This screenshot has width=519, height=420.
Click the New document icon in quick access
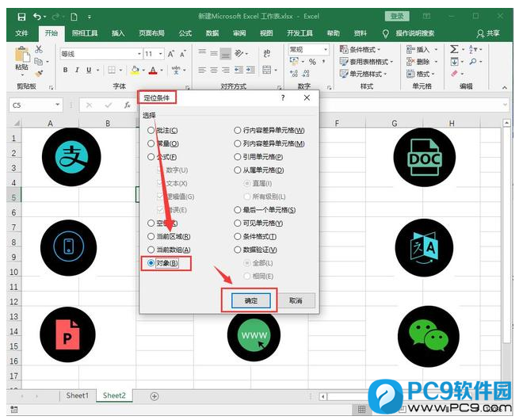pyautogui.click(x=74, y=17)
